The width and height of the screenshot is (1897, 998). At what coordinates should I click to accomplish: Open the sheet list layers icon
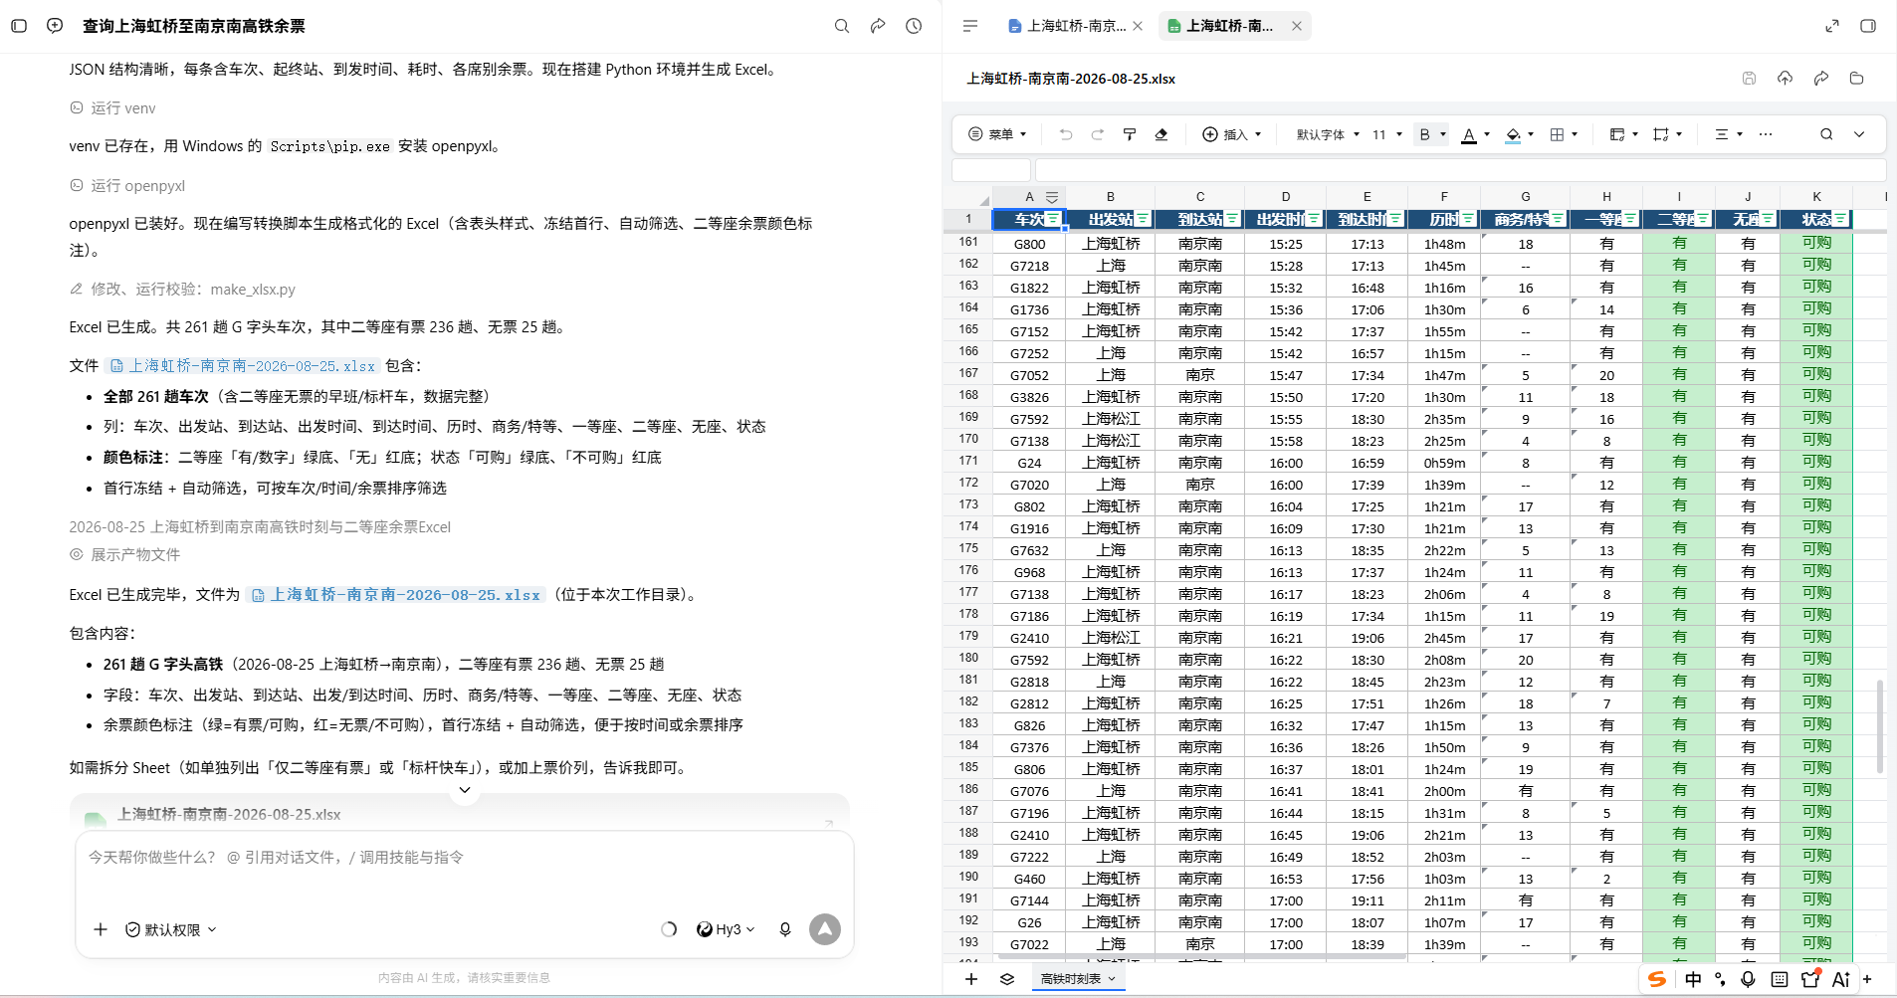pyautogui.click(x=1007, y=979)
